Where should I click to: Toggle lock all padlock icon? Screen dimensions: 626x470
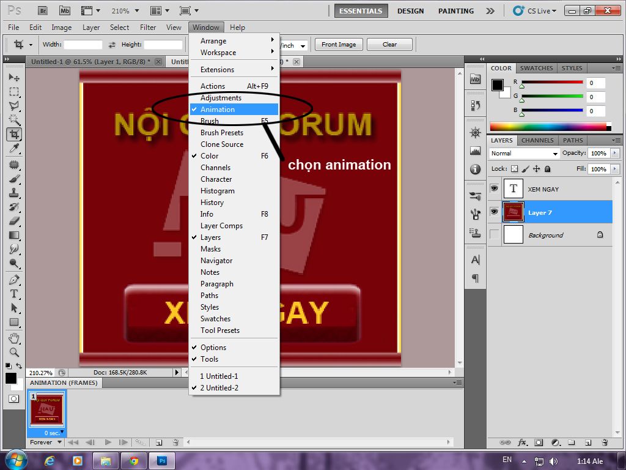(x=547, y=169)
